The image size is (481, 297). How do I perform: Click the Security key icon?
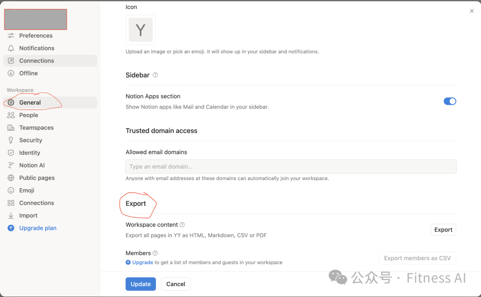coord(11,140)
